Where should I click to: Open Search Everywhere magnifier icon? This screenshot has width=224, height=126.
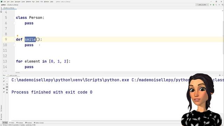tap(223, 5)
